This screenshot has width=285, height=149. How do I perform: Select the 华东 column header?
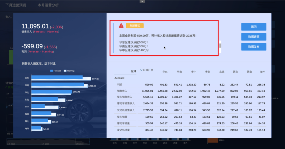tap(165, 72)
